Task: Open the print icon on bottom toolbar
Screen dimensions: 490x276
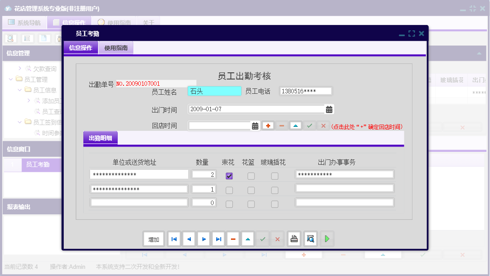Action: click(293, 238)
